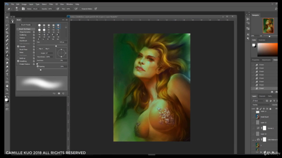282x158 pixels.
Task: Click the character panel icon in dock
Action: [248, 34]
